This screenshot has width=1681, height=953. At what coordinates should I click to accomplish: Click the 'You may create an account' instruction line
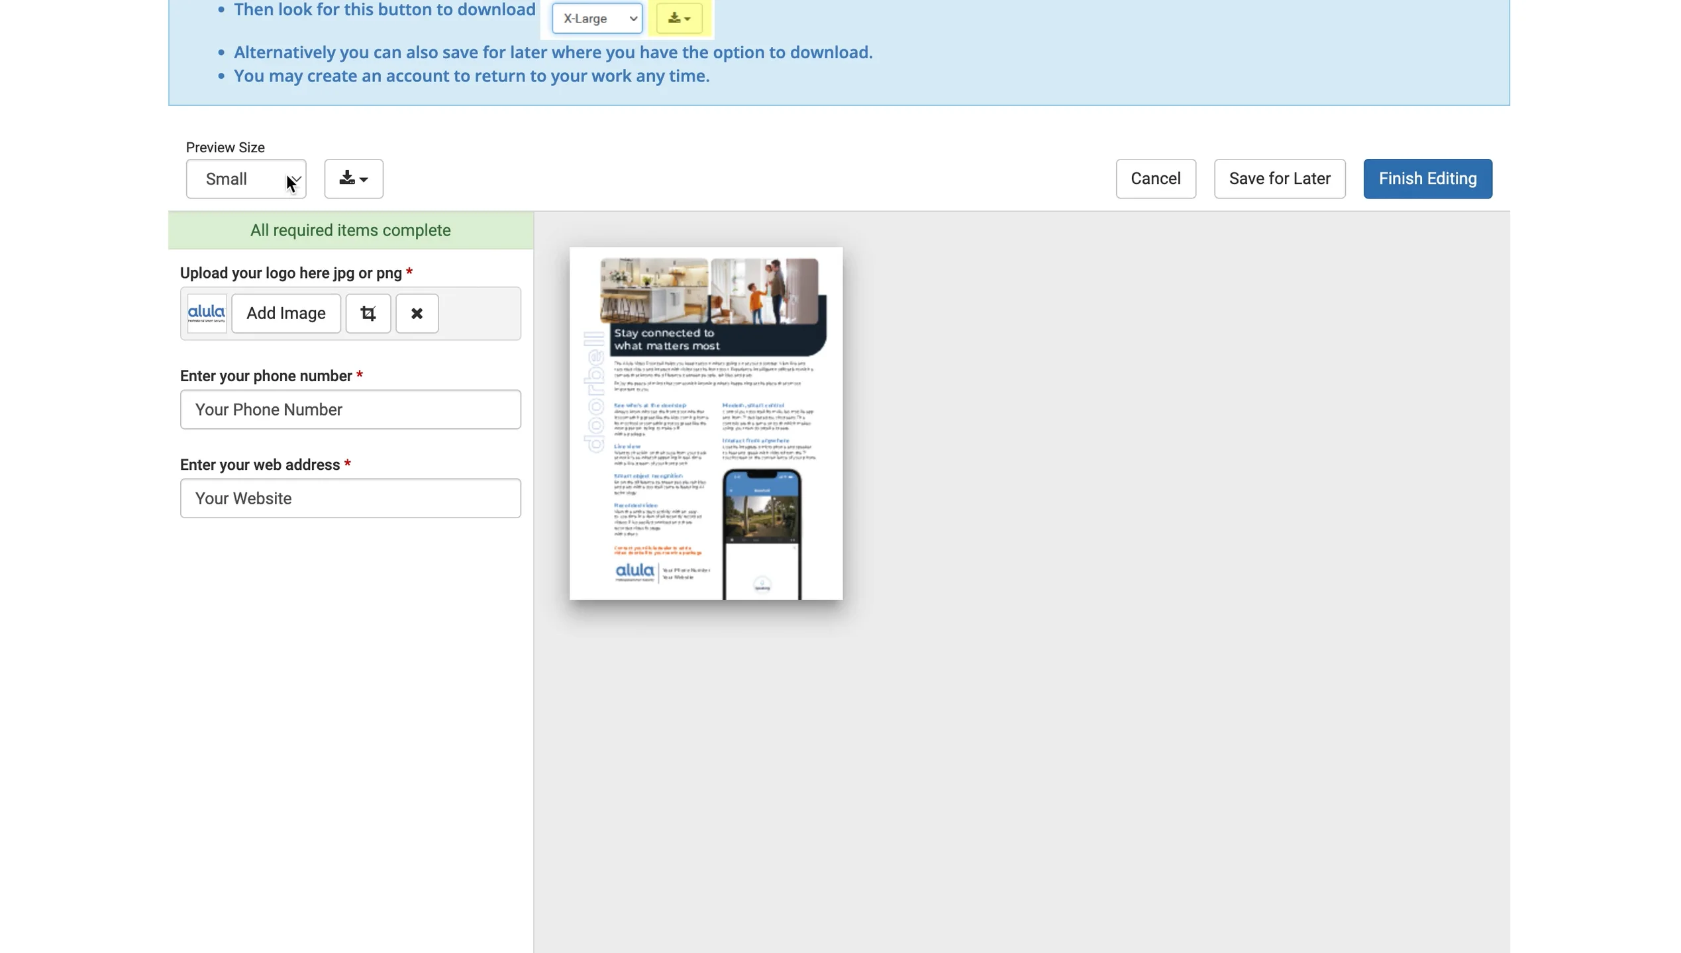472,76
